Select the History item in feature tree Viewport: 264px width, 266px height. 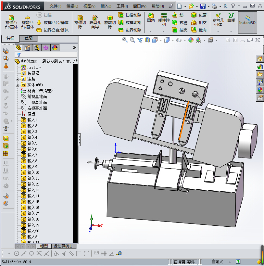tap(31, 67)
